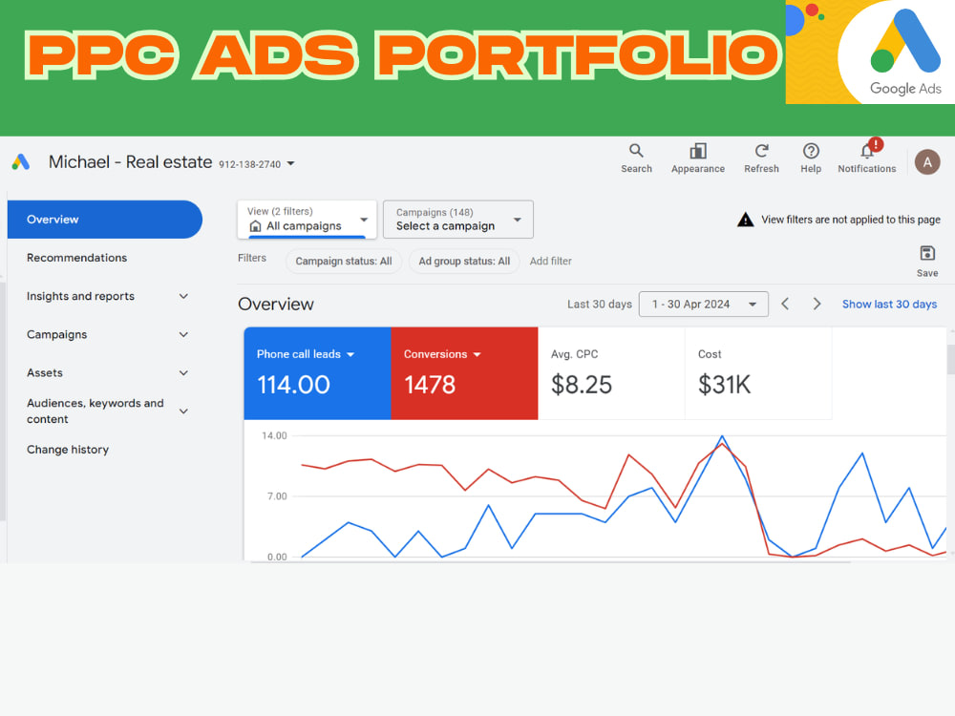Click the Show last 30 days link
This screenshot has width=955, height=716.
[x=889, y=304]
